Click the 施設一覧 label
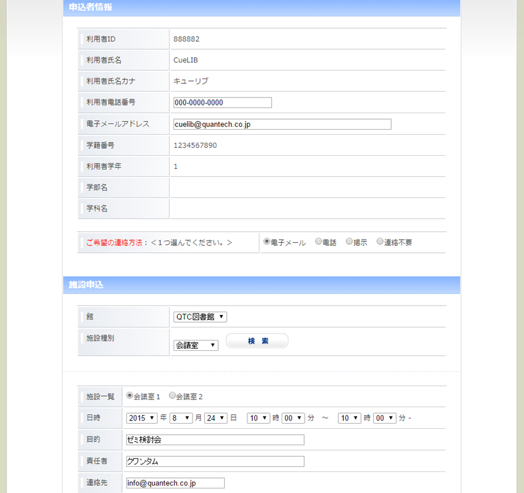Viewport: 524px width, 493px height. (100, 397)
